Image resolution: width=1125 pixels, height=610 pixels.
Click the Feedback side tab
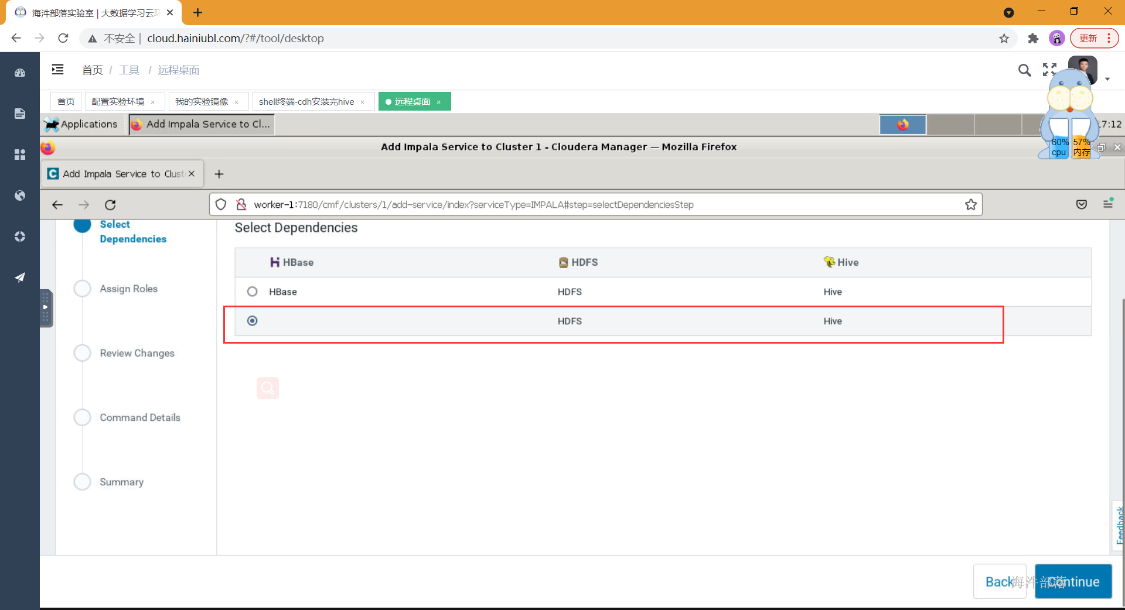(x=1119, y=525)
